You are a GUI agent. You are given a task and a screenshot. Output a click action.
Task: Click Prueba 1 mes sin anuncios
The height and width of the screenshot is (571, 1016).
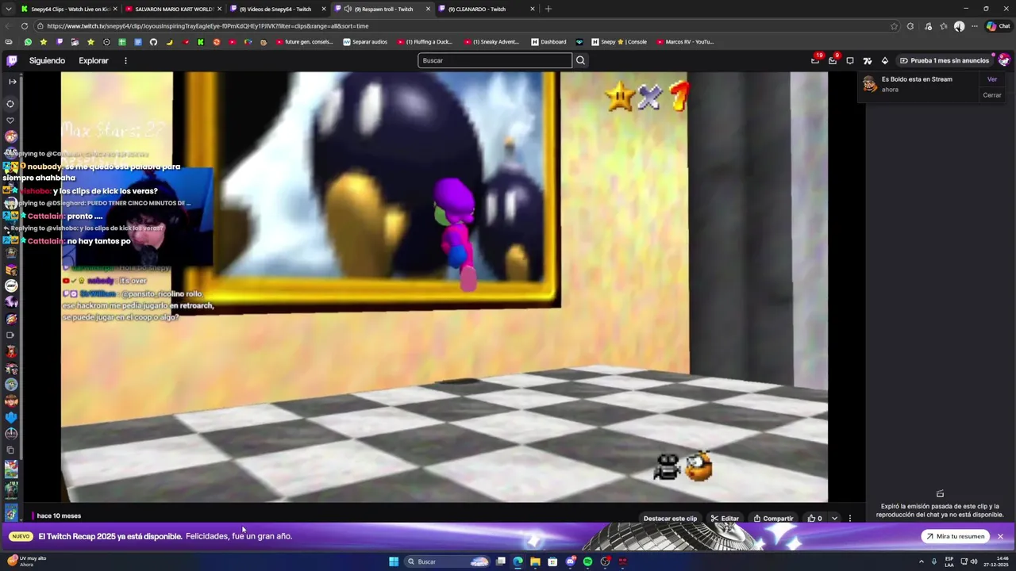pyautogui.click(x=945, y=60)
